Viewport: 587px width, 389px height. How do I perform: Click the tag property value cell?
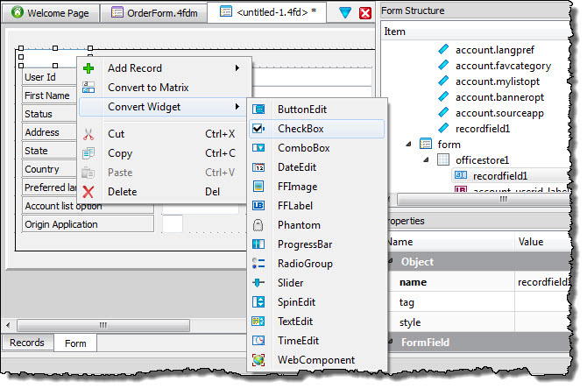[x=543, y=301]
